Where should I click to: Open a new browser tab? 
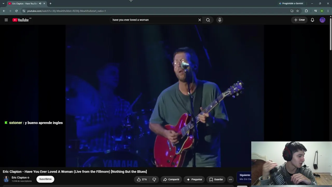(x=50, y=4)
